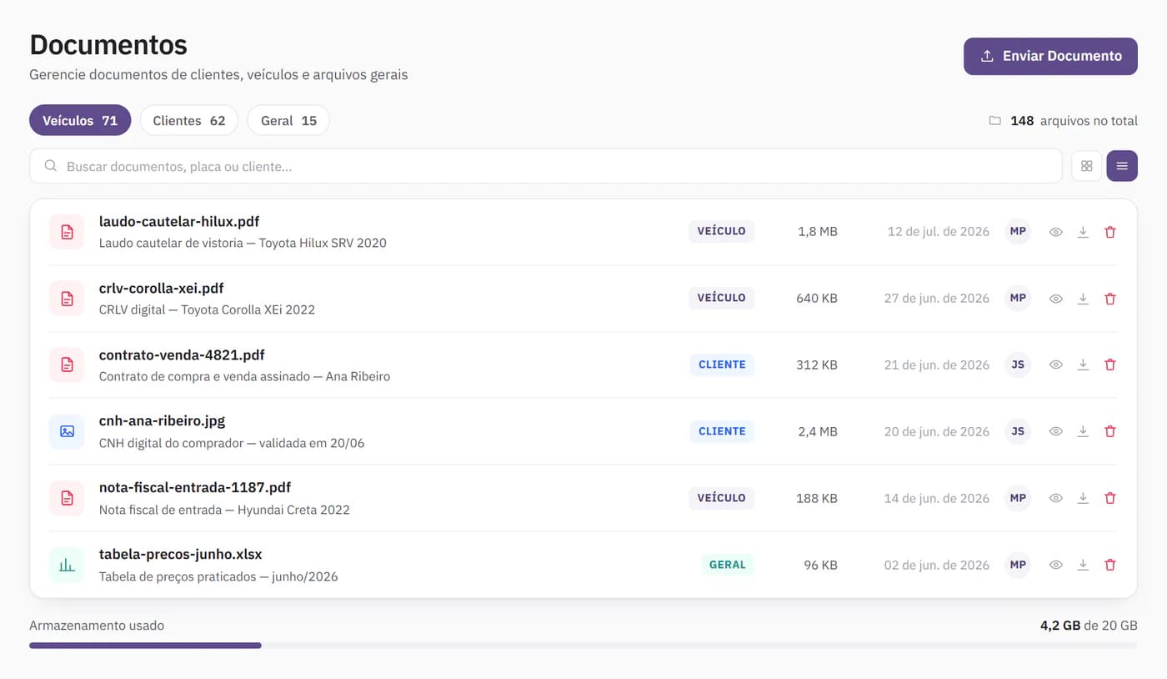Click the search magnifier icon
Image resolution: width=1167 pixels, height=679 pixels.
51,166
